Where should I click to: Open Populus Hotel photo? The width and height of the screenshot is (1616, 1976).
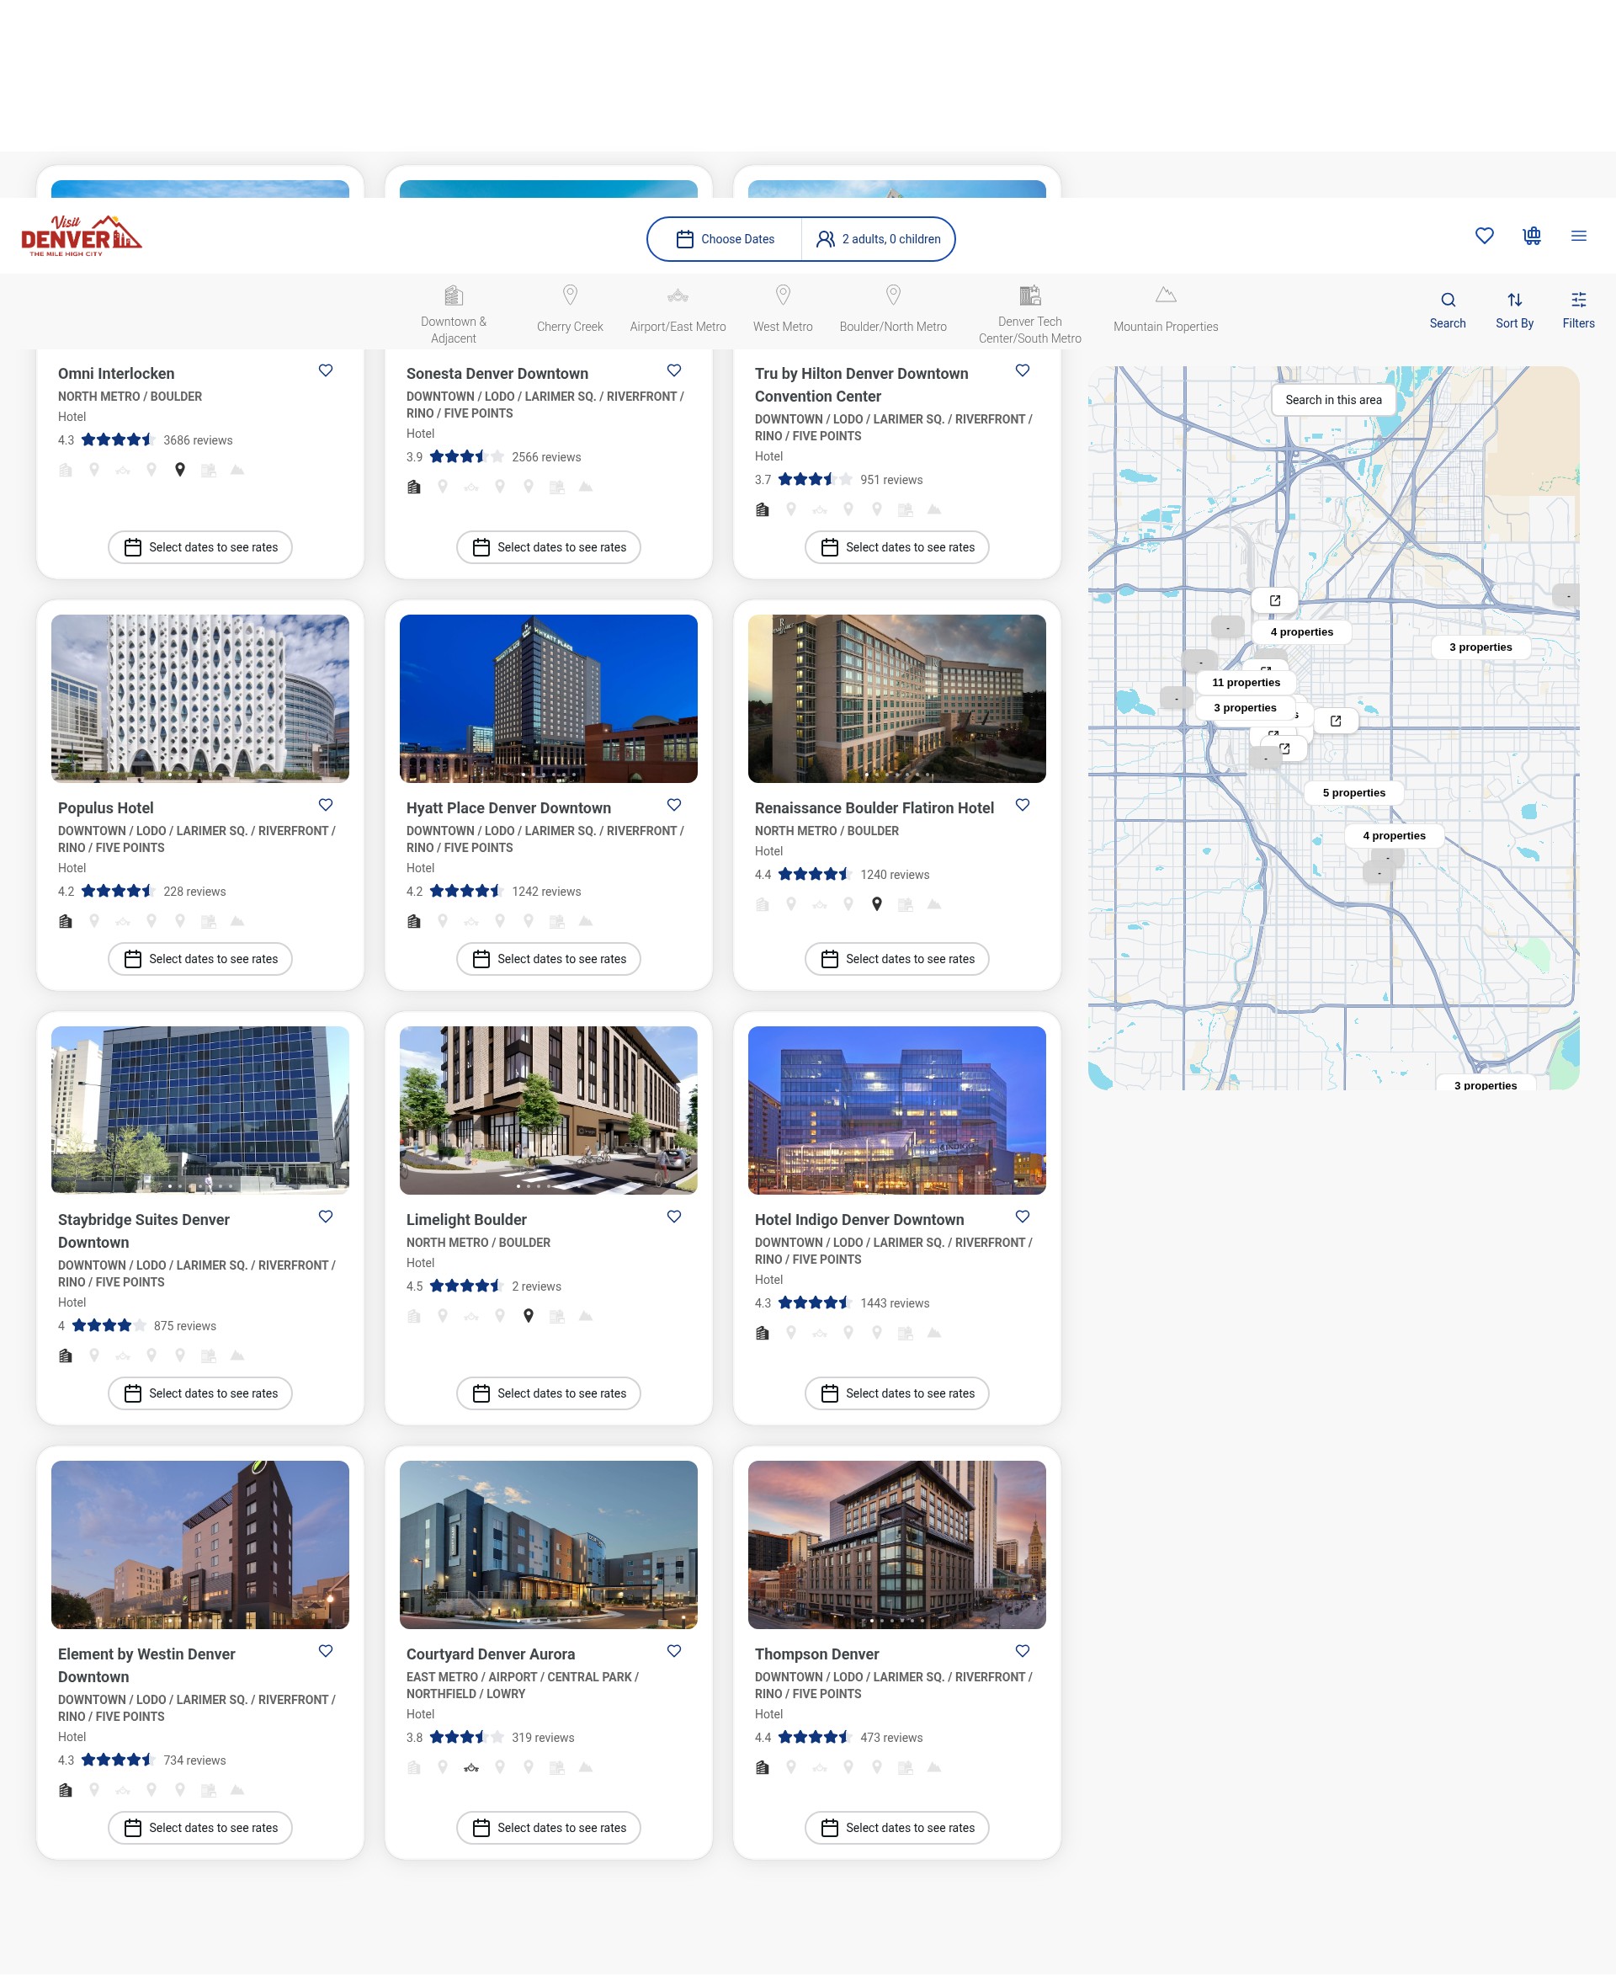(x=200, y=699)
